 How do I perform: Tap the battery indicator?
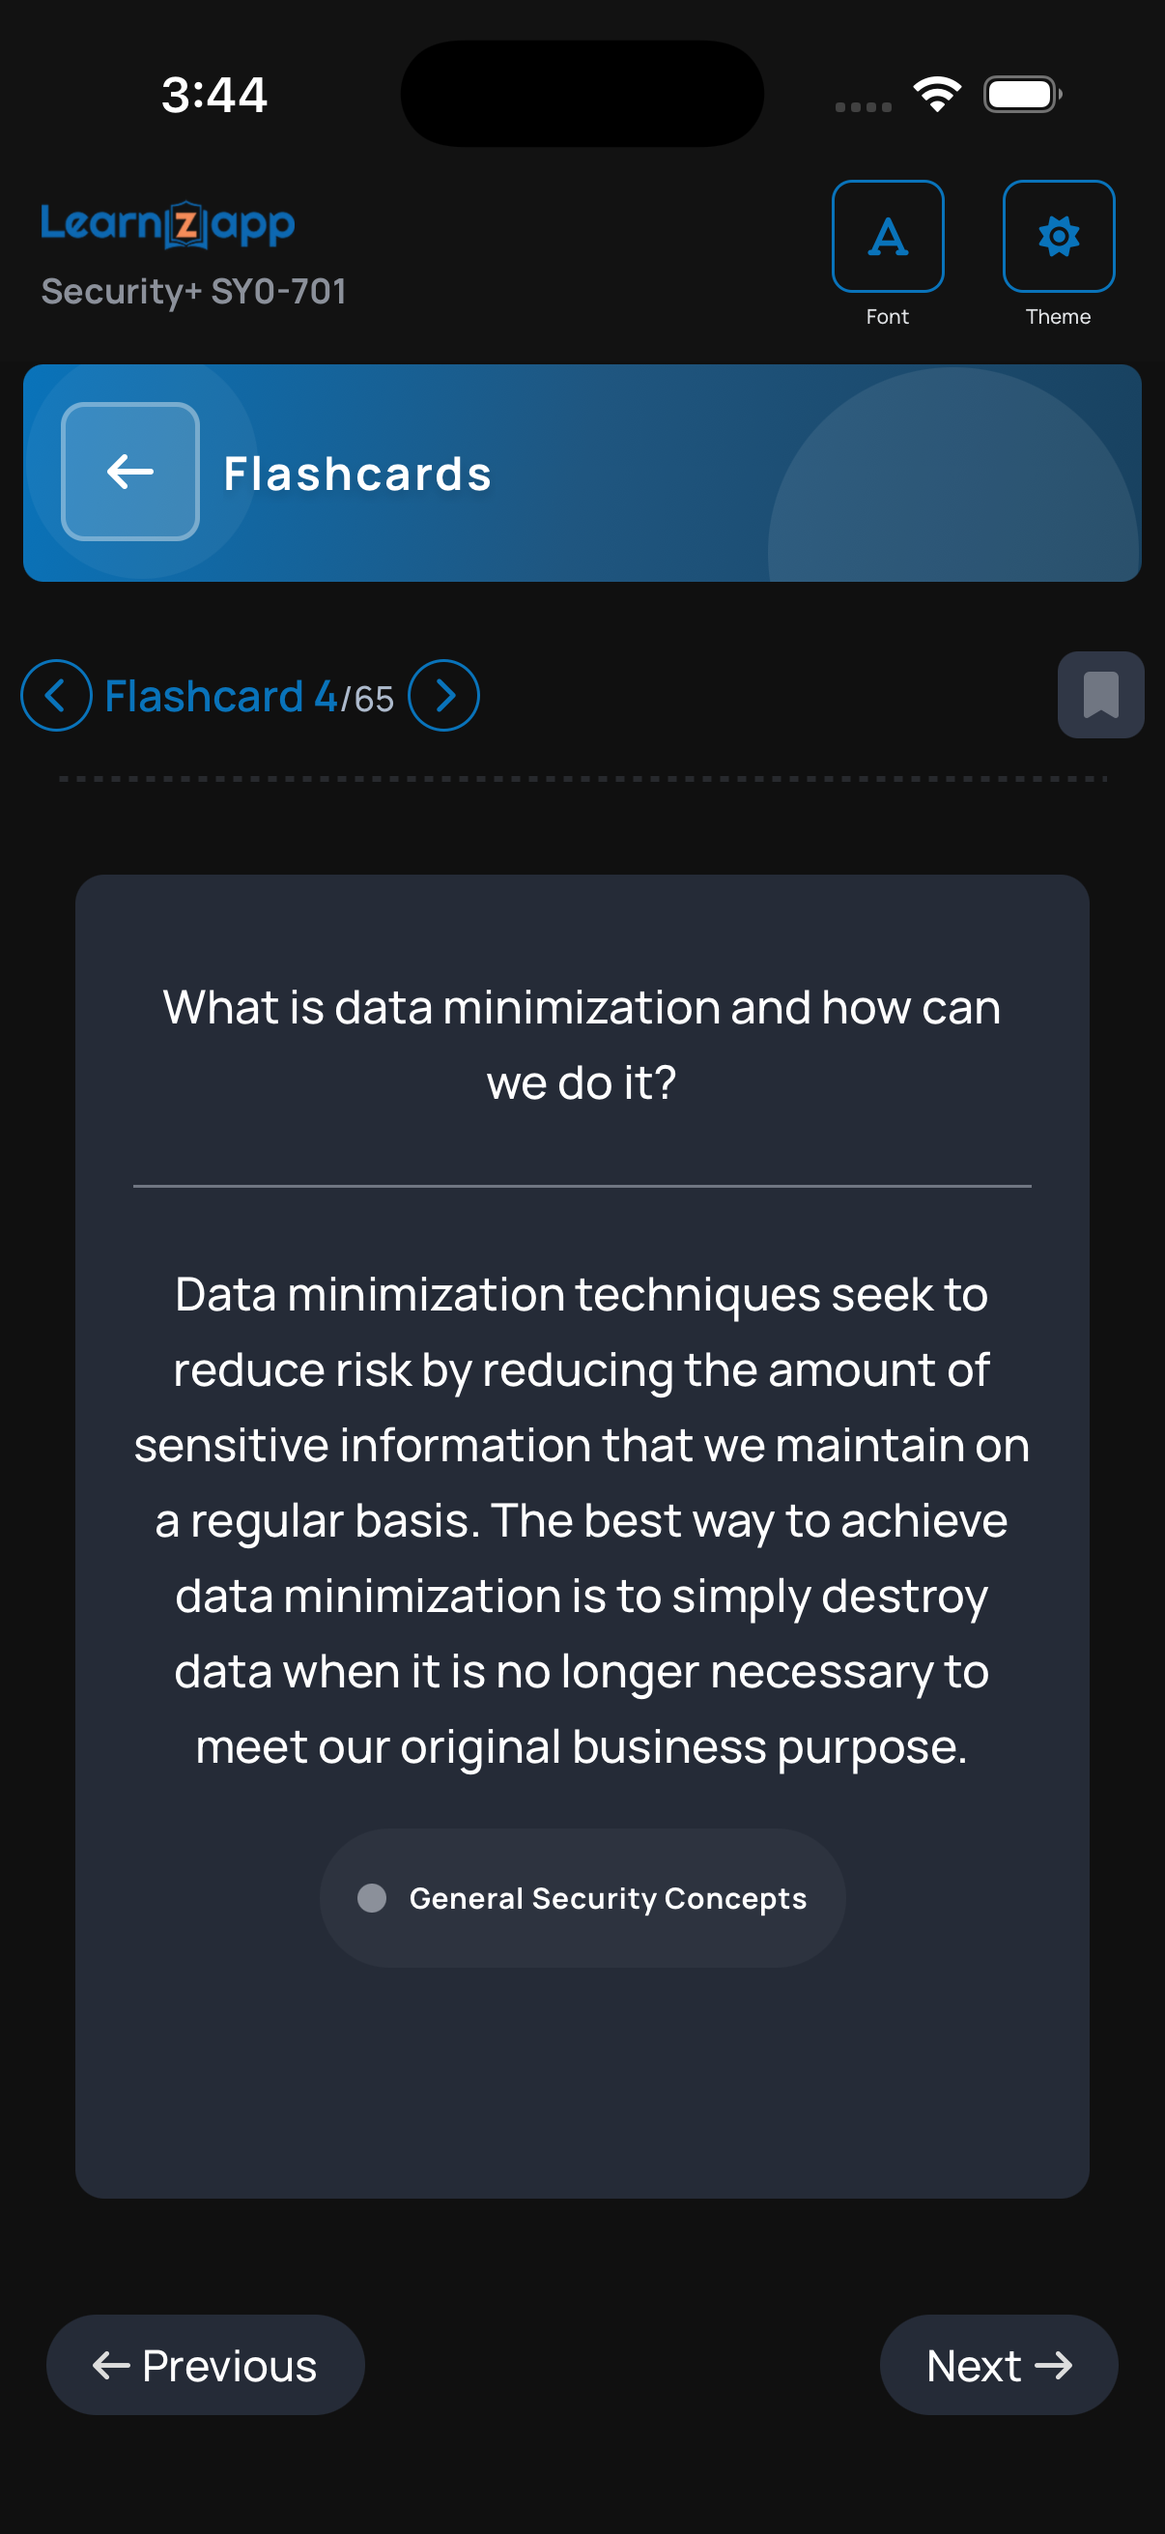click(1021, 95)
